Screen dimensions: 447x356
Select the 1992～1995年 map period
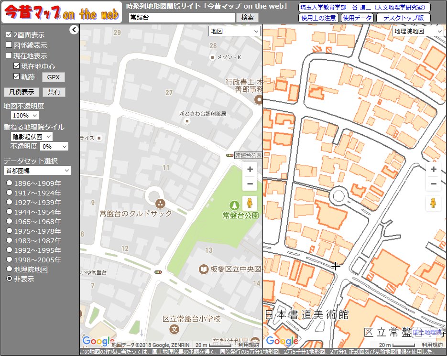10,250
